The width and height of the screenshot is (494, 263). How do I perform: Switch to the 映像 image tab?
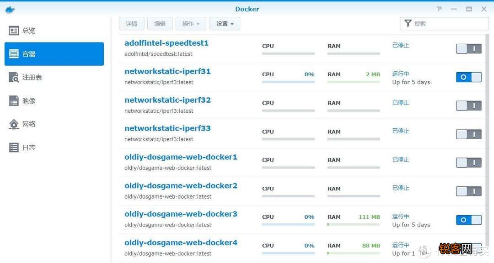pyautogui.click(x=54, y=100)
